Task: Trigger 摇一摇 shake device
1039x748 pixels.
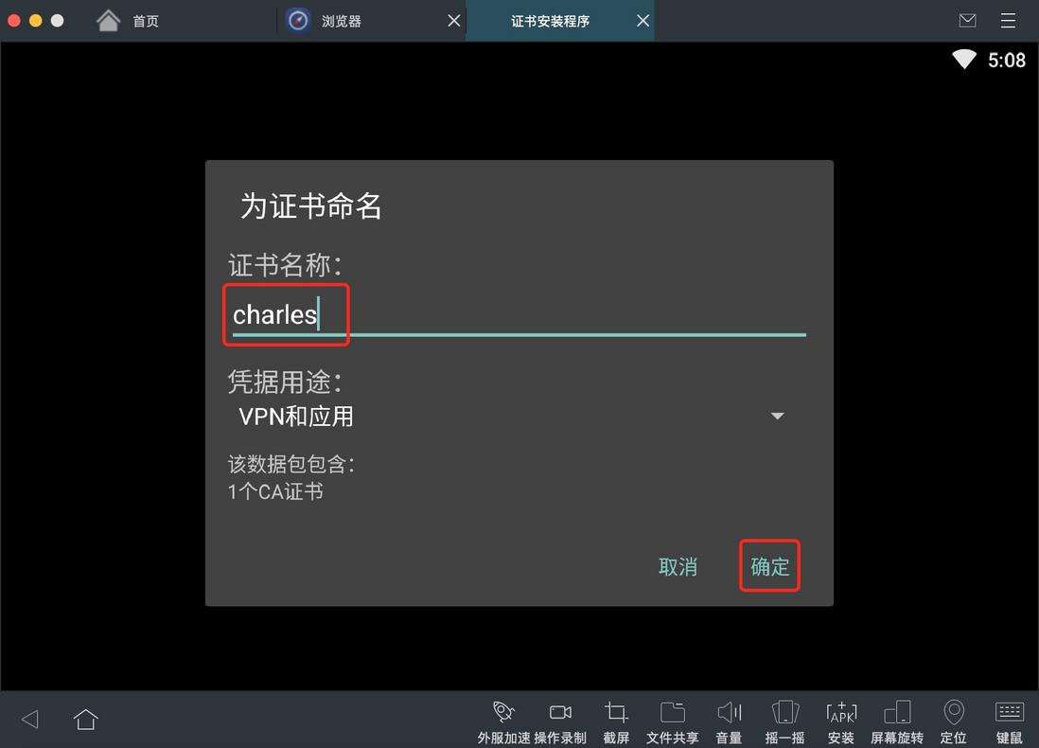Action: pos(785,722)
